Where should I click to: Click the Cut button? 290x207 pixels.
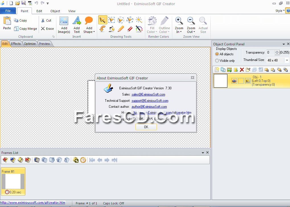point(46,20)
